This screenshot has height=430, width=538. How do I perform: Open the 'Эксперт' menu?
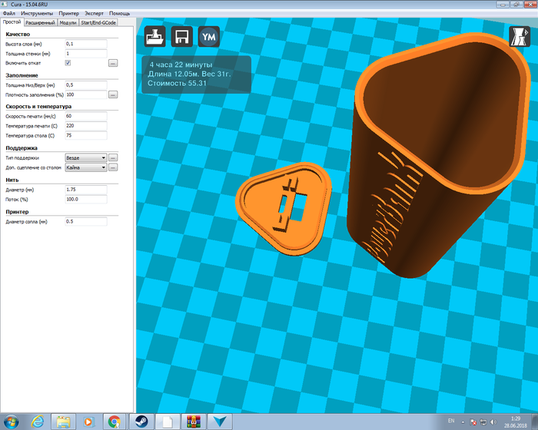[94, 14]
